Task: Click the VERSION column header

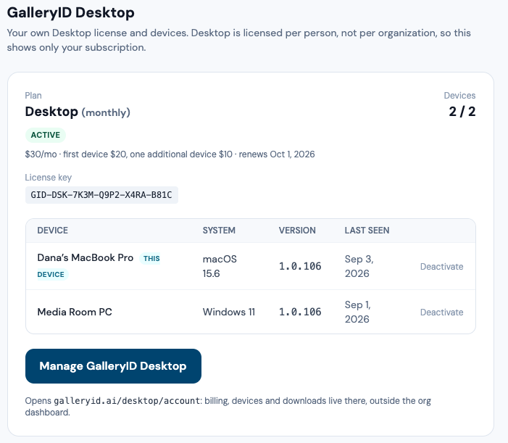Action: coord(297,231)
